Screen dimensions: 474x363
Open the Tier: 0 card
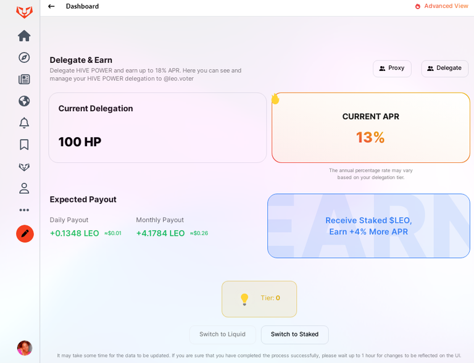tap(259, 299)
